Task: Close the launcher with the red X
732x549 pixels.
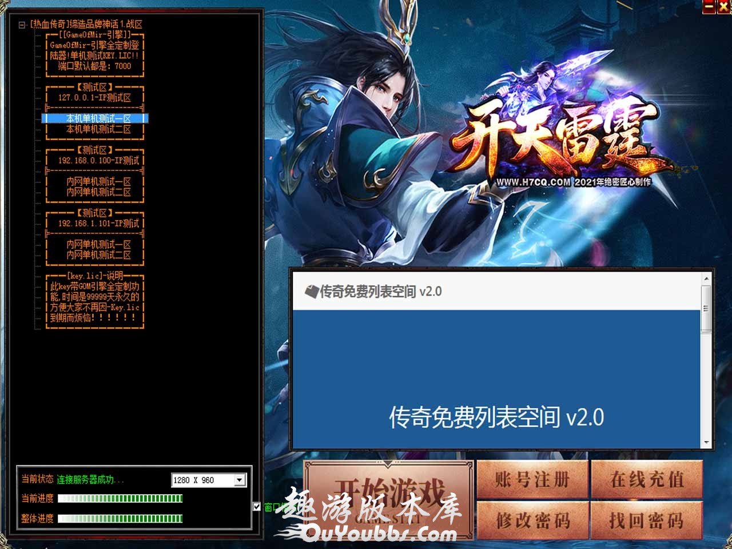Action: click(x=725, y=7)
